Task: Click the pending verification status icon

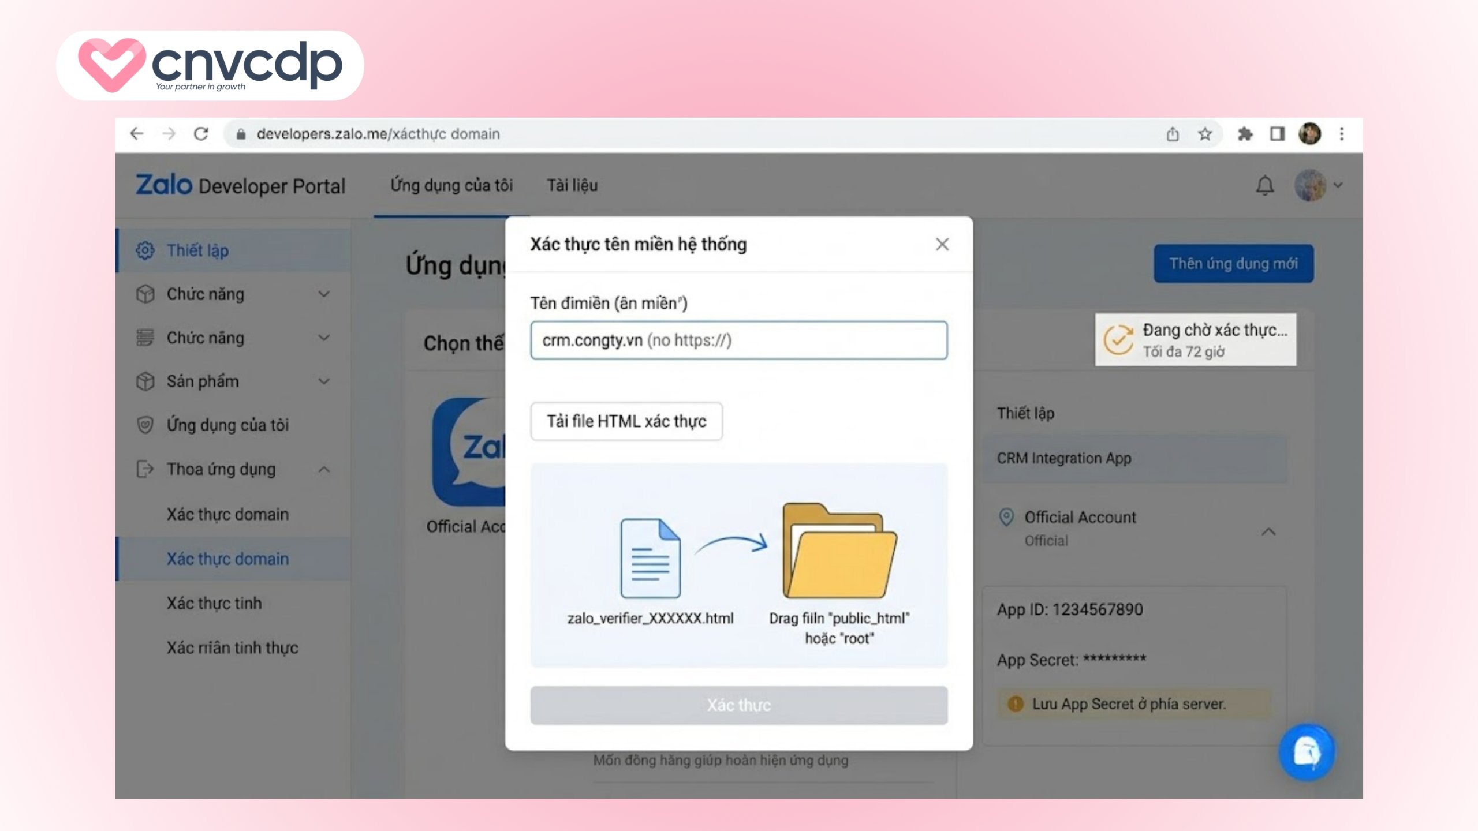Action: click(x=1119, y=339)
